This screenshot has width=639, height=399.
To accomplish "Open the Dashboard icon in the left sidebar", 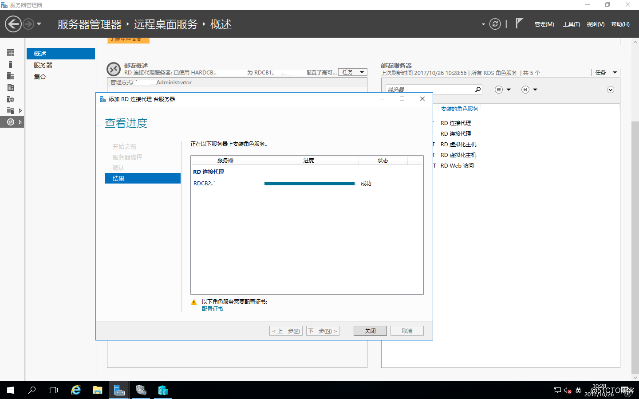I will pos(11,53).
